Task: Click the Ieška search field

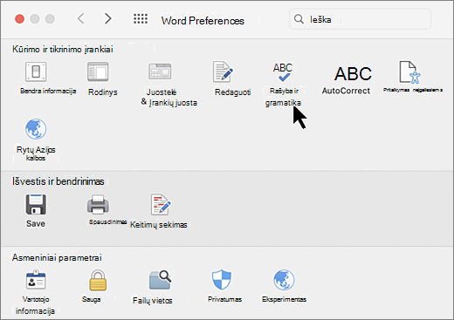Action: (360, 19)
